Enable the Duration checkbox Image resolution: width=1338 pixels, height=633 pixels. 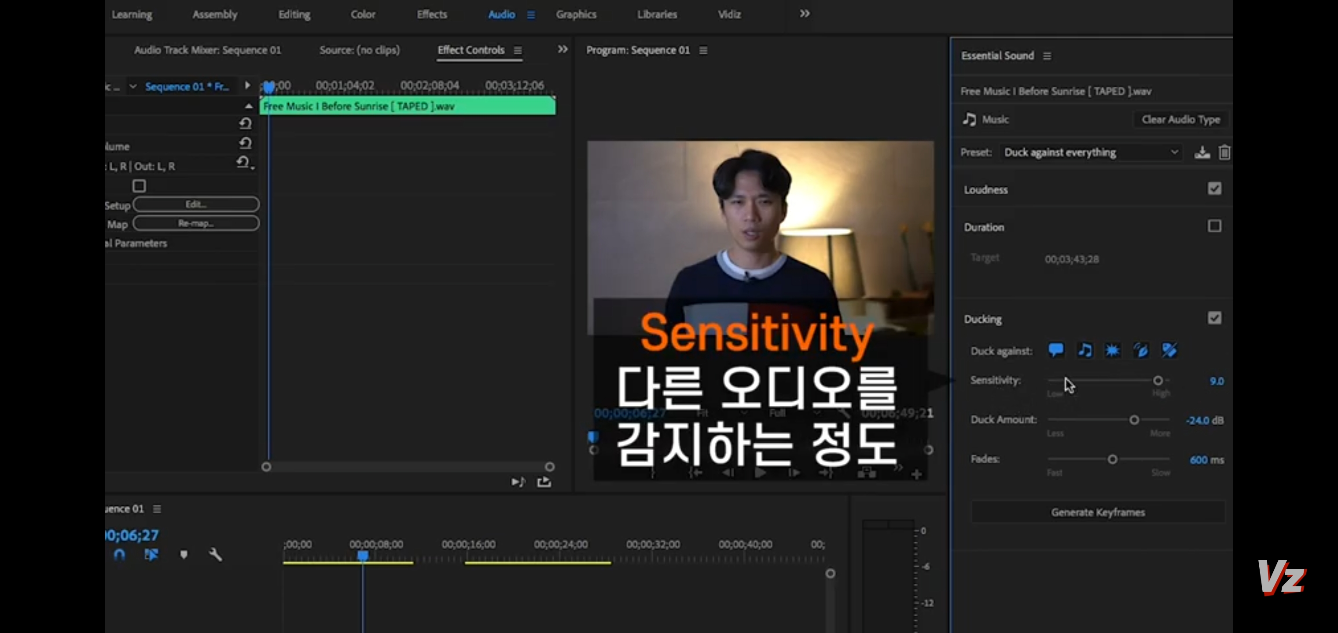click(1214, 226)
